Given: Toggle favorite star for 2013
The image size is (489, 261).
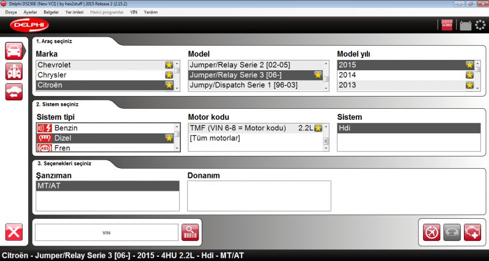Looking at the screenshot, I should coord(469,85).
